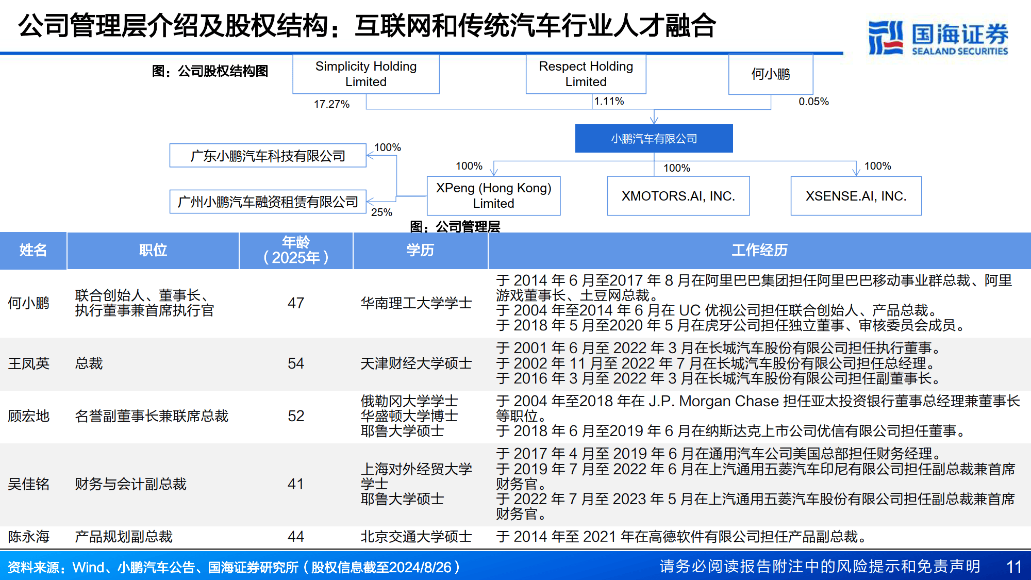
Task: Click the 资料来源 footer text
Action: point(232,566)
